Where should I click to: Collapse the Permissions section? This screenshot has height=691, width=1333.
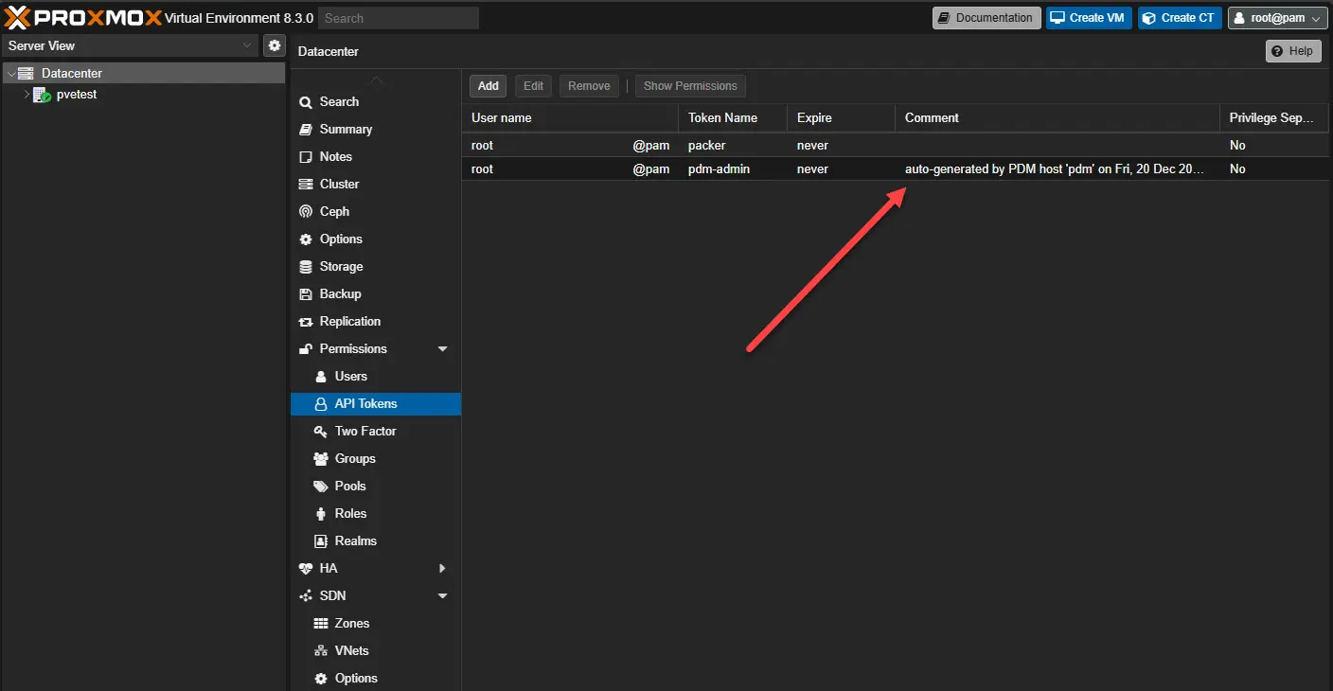(441, 348)
